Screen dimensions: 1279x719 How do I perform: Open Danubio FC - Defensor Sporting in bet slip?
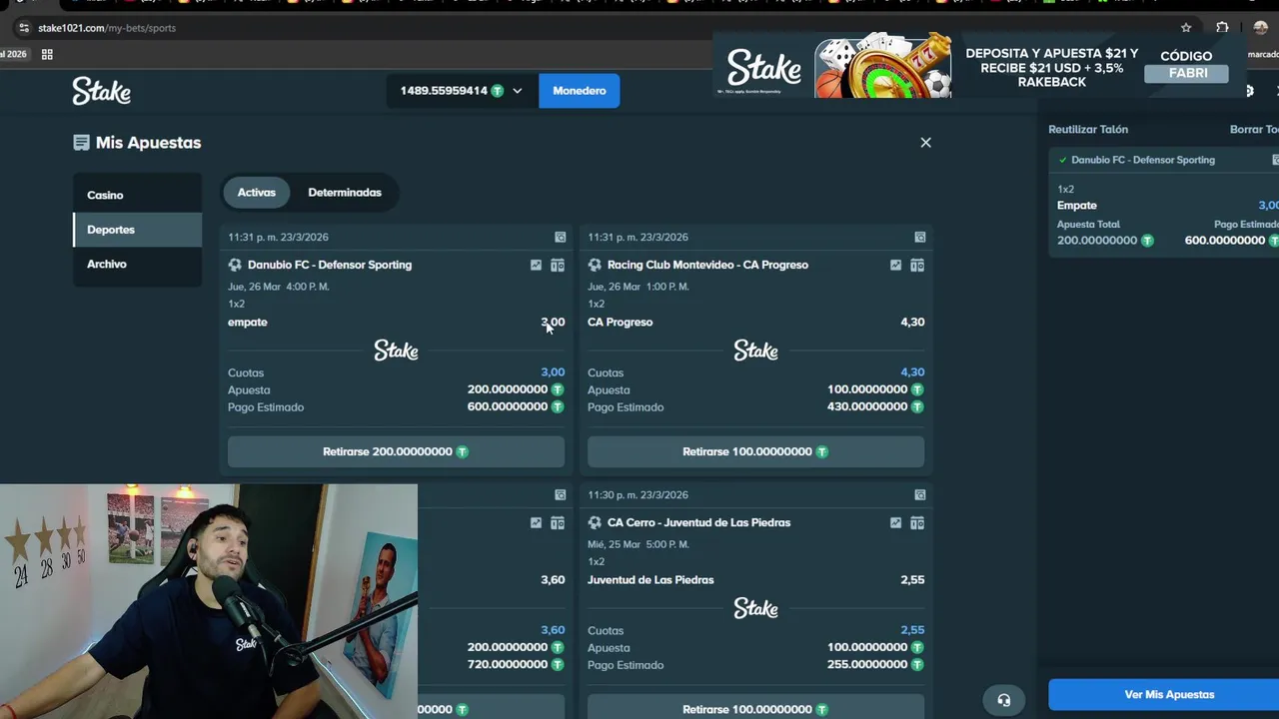pyautogui.click(x=1143, y=160)
